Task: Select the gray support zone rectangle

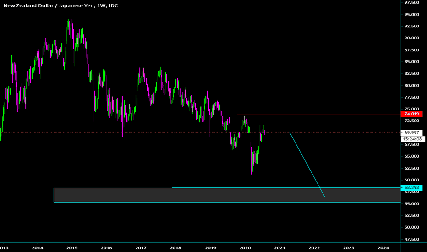Action: [227, 195]
